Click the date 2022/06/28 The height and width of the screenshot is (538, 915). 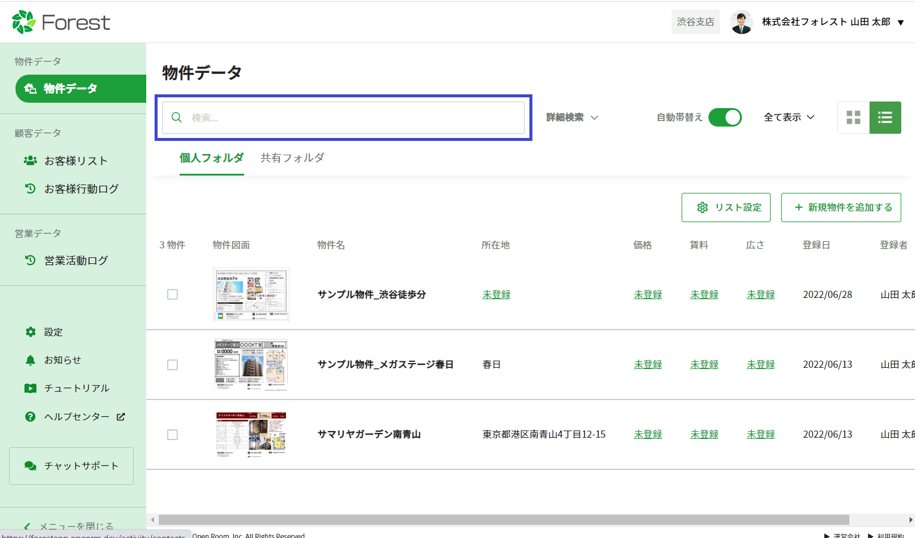(x=828, y=294)
